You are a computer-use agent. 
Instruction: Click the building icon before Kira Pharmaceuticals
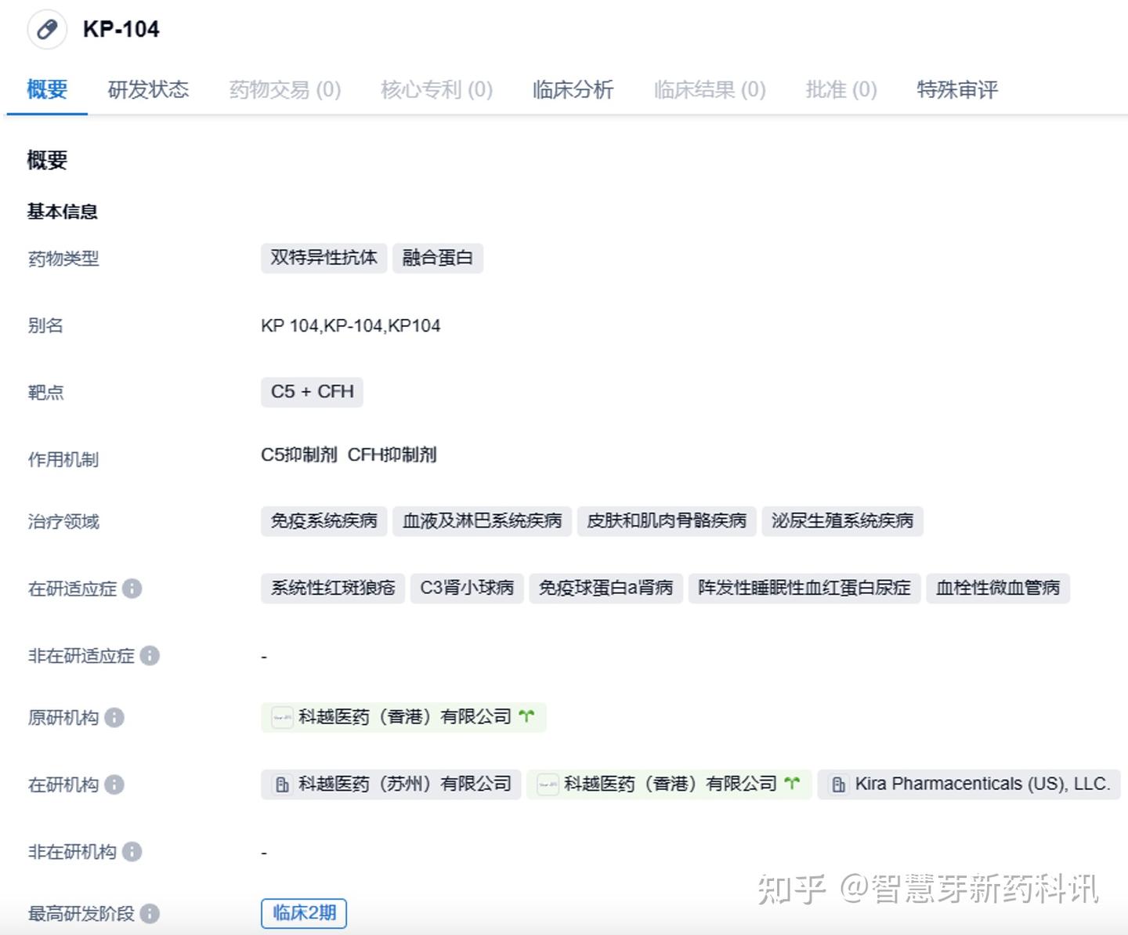840,784
